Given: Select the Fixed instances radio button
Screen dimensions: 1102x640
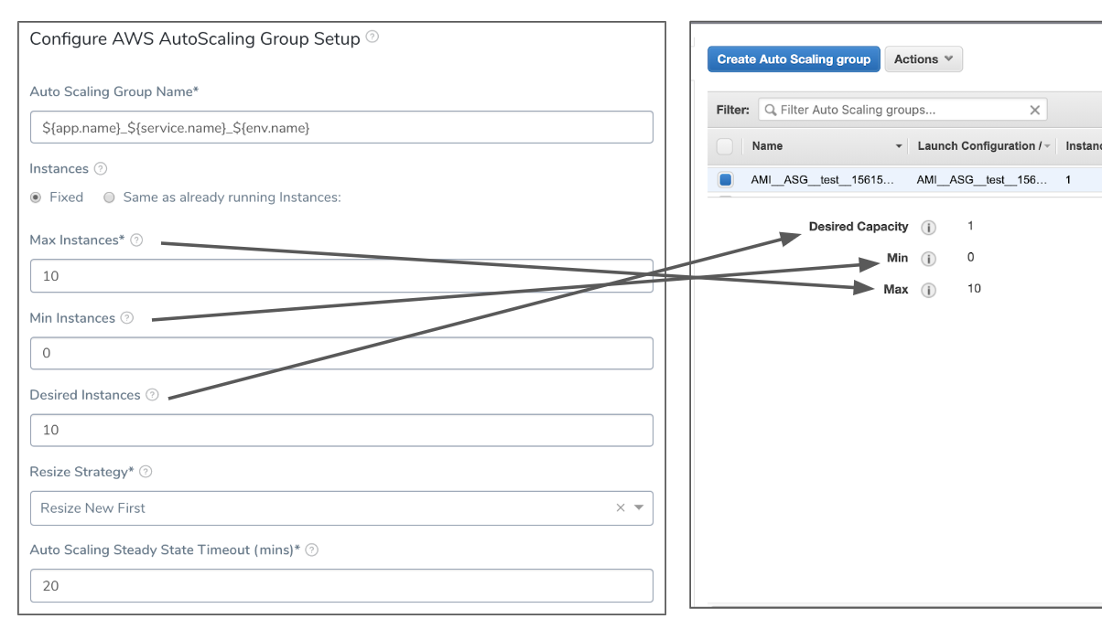Looking at the screenshot, I should coord(36,197).
